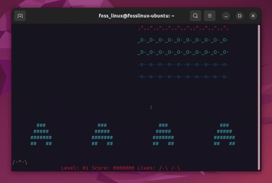Click the Level: 01 status text
This screenshot has width=272, height=183.
(x=75, y=168)
